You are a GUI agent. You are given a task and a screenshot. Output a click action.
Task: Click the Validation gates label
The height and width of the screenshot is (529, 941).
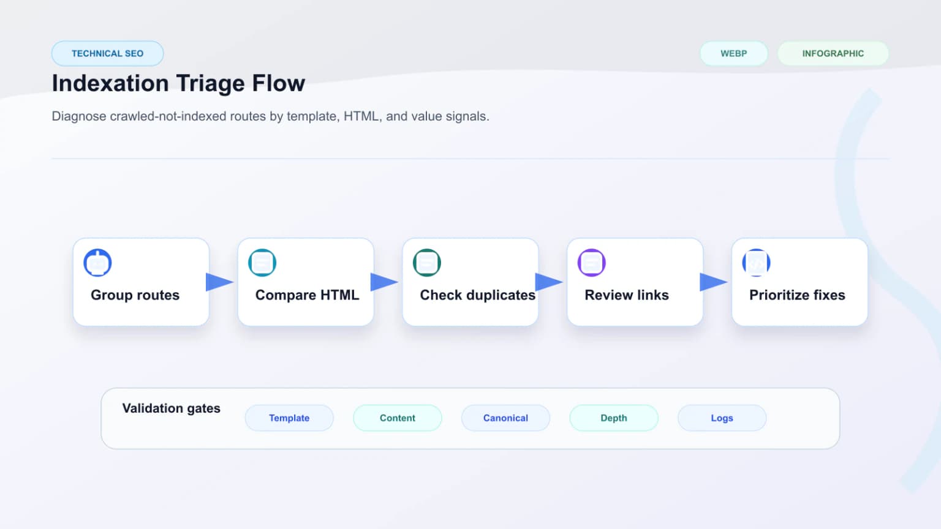tap(171, 408)
